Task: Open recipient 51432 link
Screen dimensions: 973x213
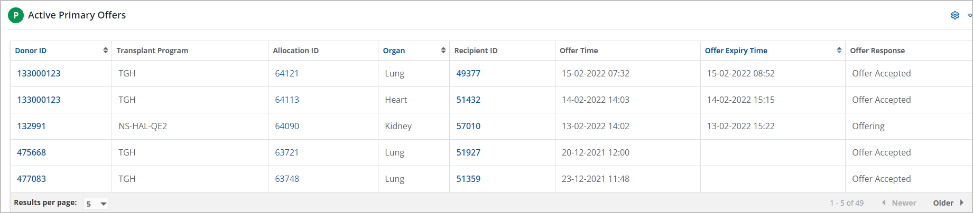Action: (x=468, y=100)
